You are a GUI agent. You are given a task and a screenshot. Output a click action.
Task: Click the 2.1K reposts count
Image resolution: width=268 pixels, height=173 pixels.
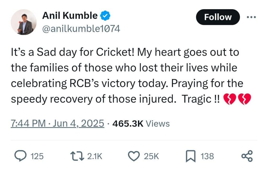95,156
